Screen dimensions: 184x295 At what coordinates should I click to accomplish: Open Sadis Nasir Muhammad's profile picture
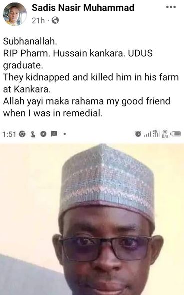click(x=15, y=14)
